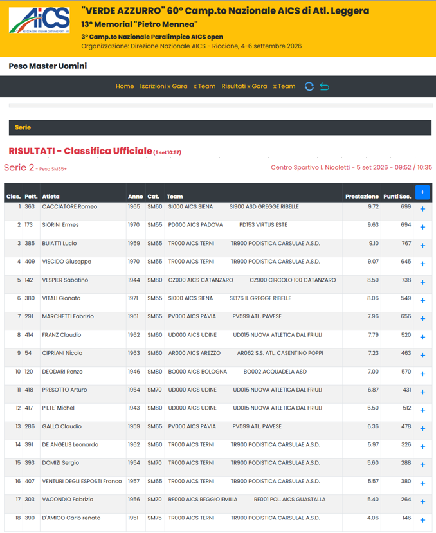Expand details for CACCIATORE Romeo row
This screenshot has height=533, width=436.
coord(422,209)
